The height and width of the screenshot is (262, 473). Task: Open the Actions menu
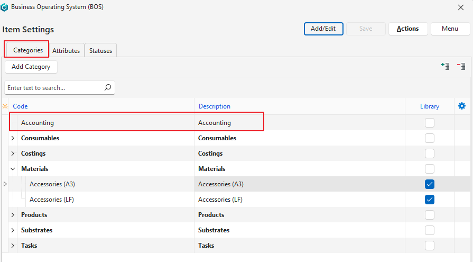point(407,29)
